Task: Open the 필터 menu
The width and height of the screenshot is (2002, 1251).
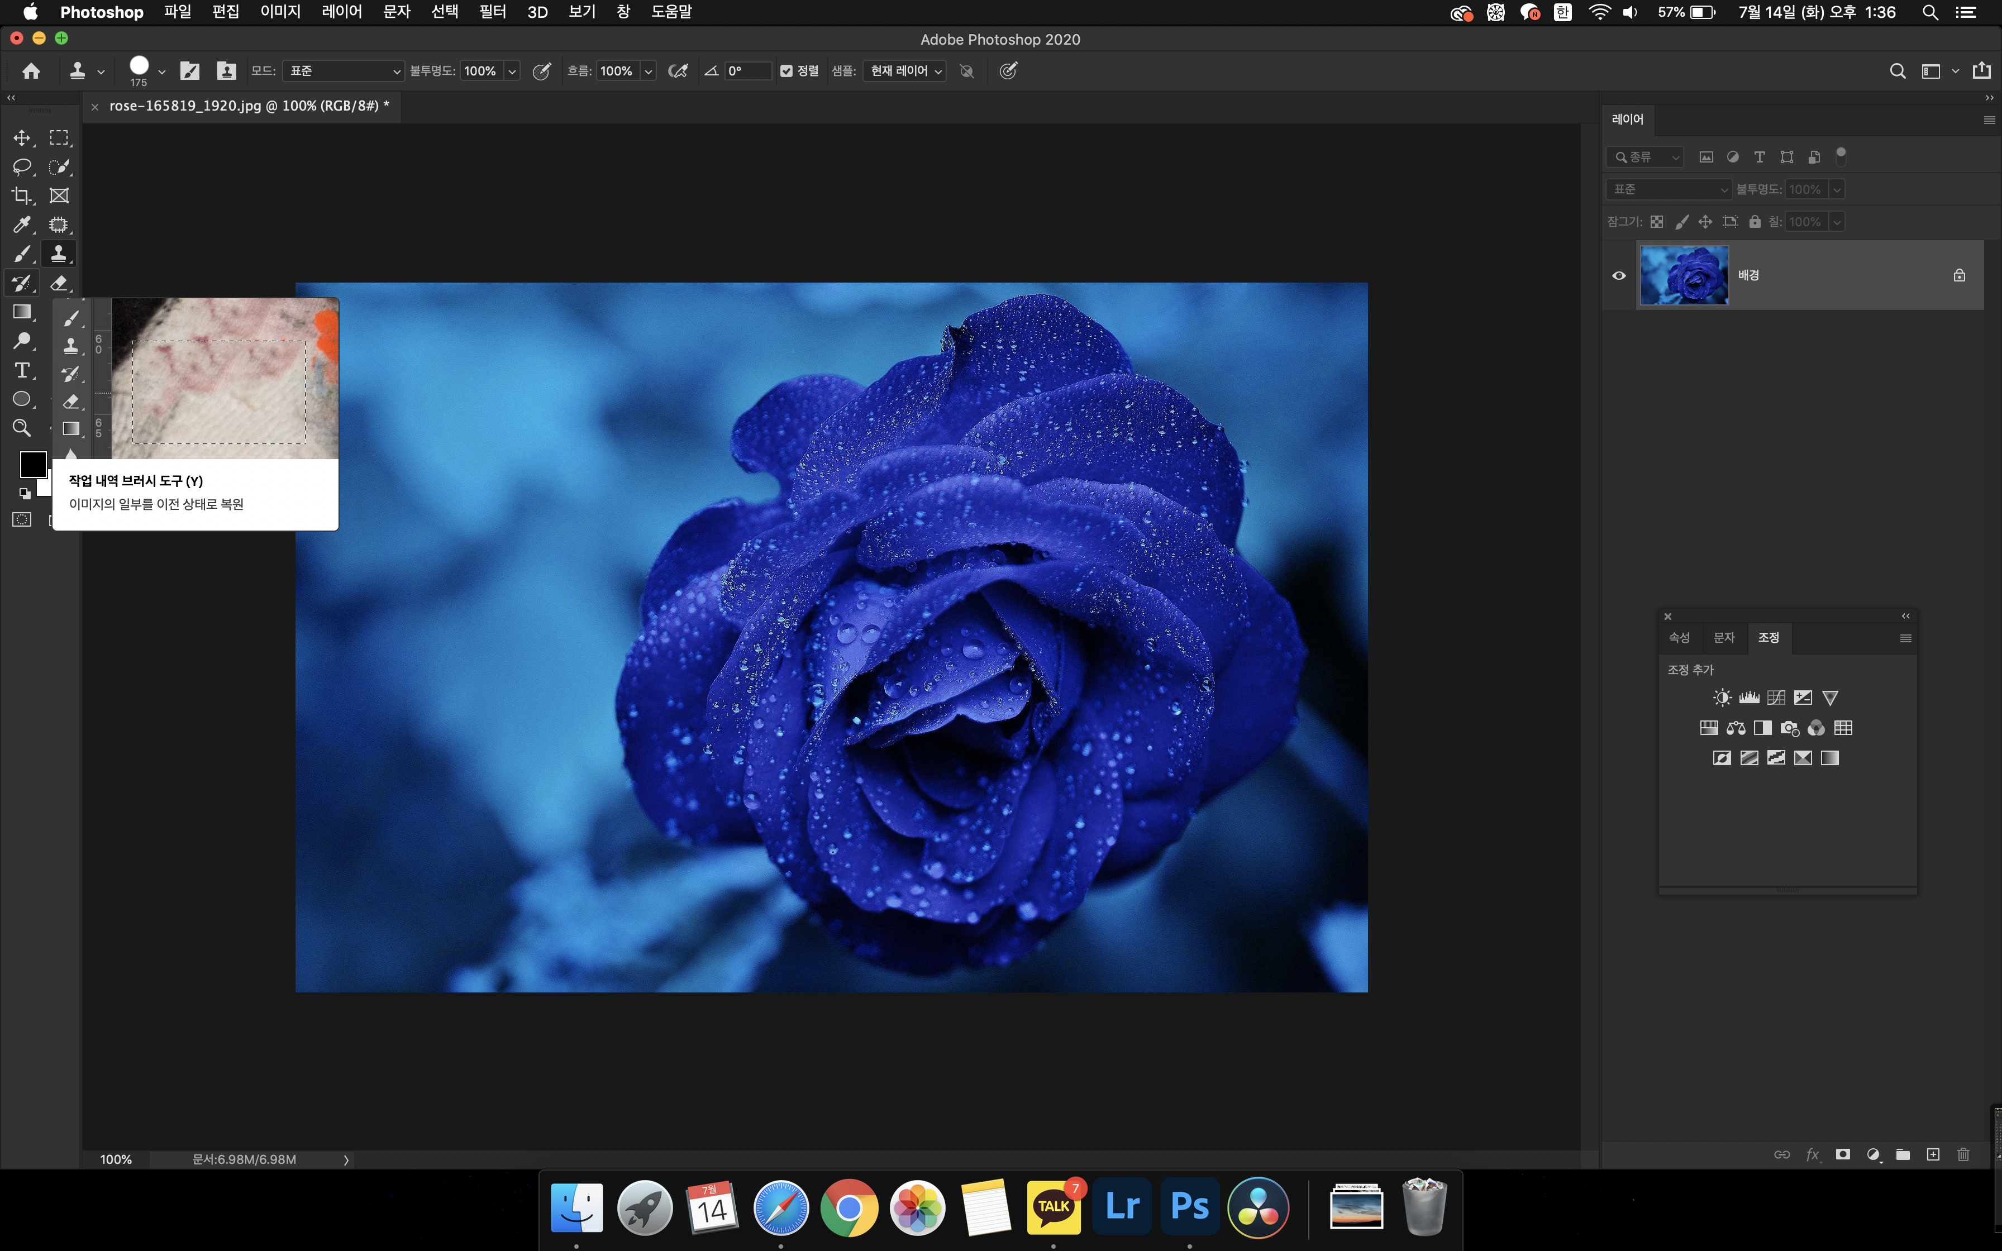Action: click(x=492, y=12)
